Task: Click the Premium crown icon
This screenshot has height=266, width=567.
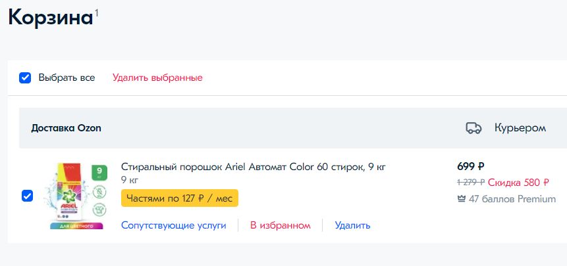Action: pos(462,199)
